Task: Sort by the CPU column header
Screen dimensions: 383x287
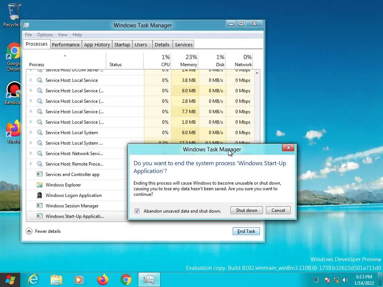Action: coord(157,61)
